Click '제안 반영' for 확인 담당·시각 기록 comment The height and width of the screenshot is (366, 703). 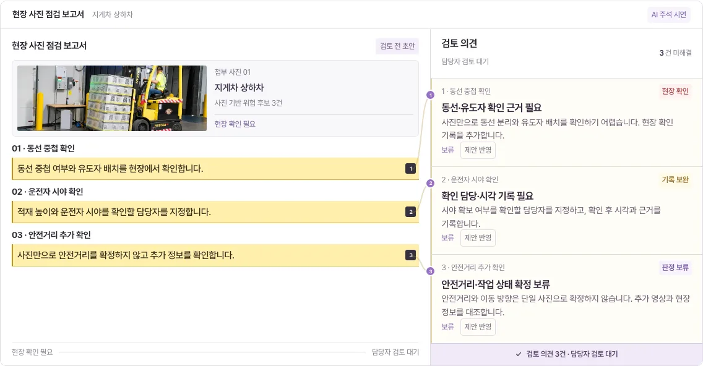[x=478, y=238]
